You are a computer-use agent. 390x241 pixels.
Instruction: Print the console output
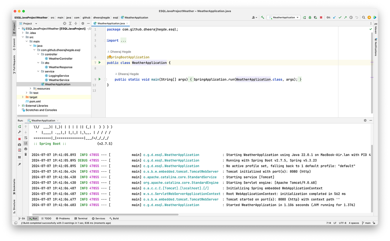26,149
